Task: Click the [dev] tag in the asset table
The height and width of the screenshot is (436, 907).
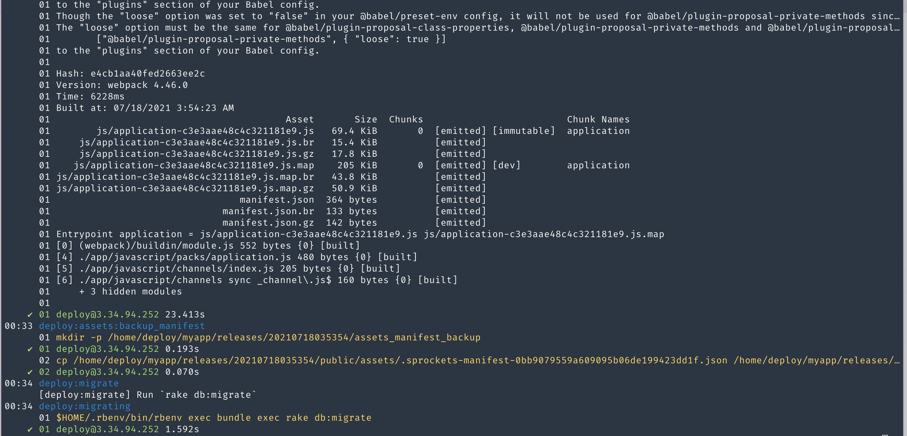Action: (506, 165)
